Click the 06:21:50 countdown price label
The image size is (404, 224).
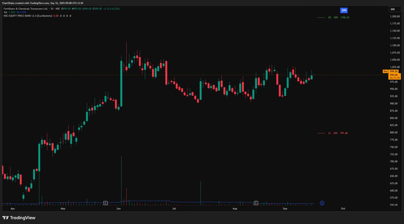[x=394, y=78]
